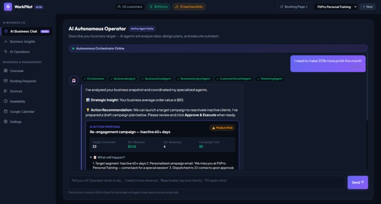Click the first BusinessAnalyst agent chip
Screen dimensions: 381x204
123,79
